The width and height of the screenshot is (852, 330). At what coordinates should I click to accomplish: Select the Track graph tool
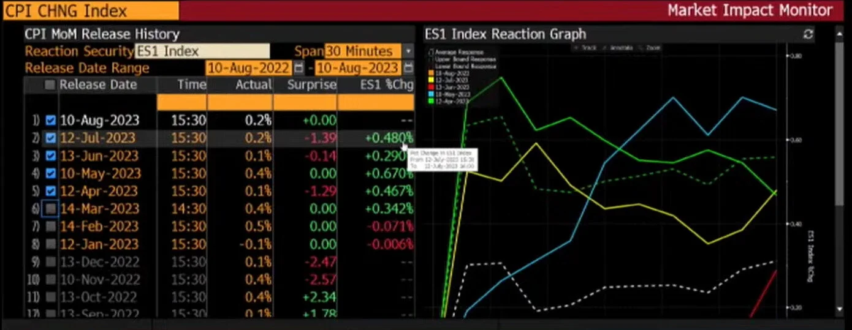[x=585, y=47]
